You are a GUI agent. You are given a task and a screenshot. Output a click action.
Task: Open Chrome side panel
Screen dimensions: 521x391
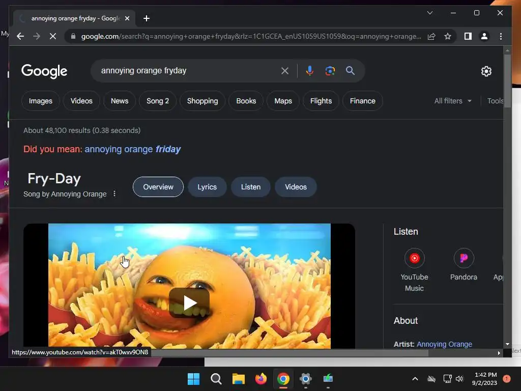(468, 36)
